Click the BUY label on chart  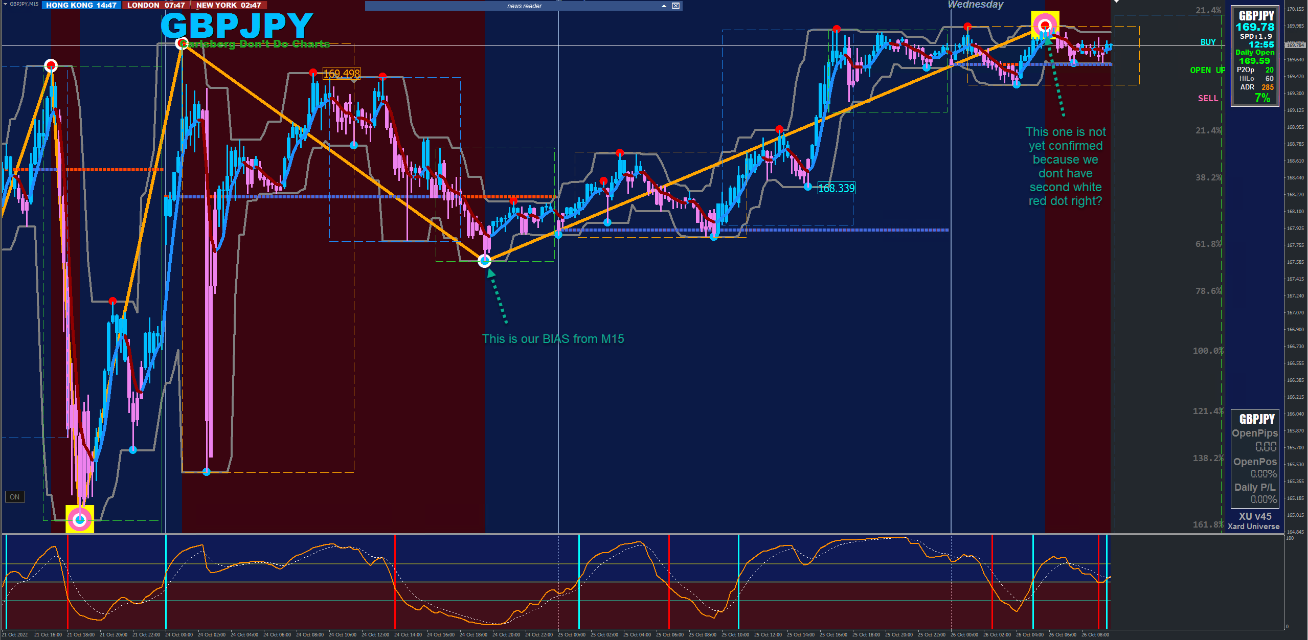click(x=1208, y=42)
